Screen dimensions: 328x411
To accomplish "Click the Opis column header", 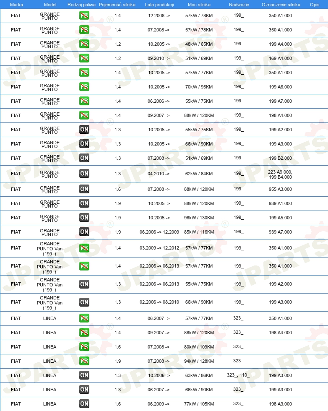I will pyautogui.click(x=315, y=5).
